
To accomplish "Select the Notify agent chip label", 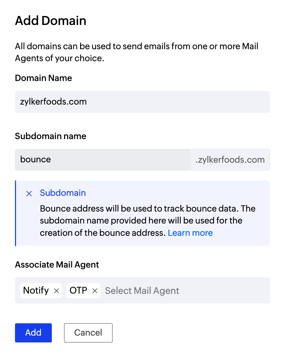I will (x=36, y=290).
